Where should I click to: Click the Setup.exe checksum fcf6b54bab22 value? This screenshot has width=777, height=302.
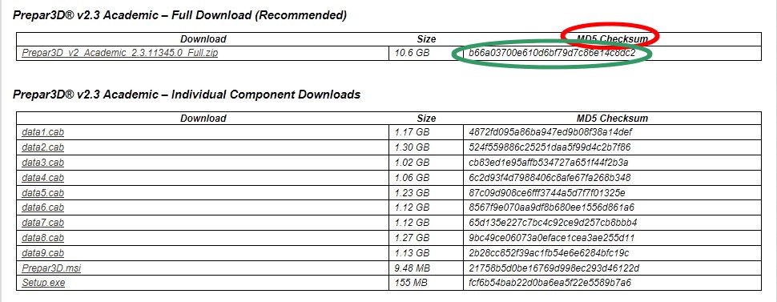click(550, 283)
